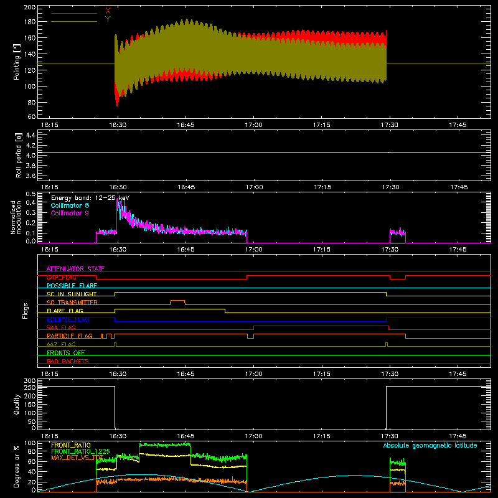Screen dimensions: 498x498
Task: Click the SAA_FLAG label
Action: (61, 327)
